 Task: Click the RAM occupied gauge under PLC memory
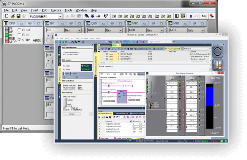pos(65,103)
